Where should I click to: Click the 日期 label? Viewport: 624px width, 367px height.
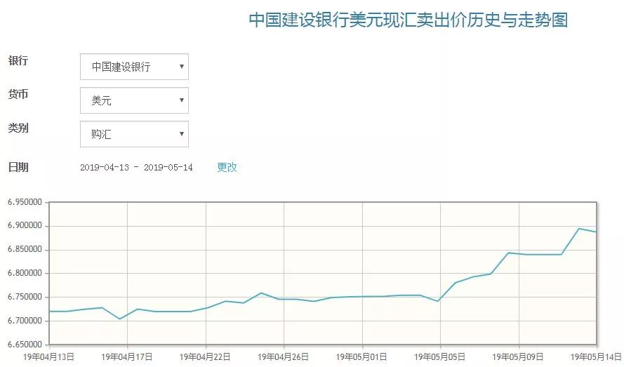point(18,167)
